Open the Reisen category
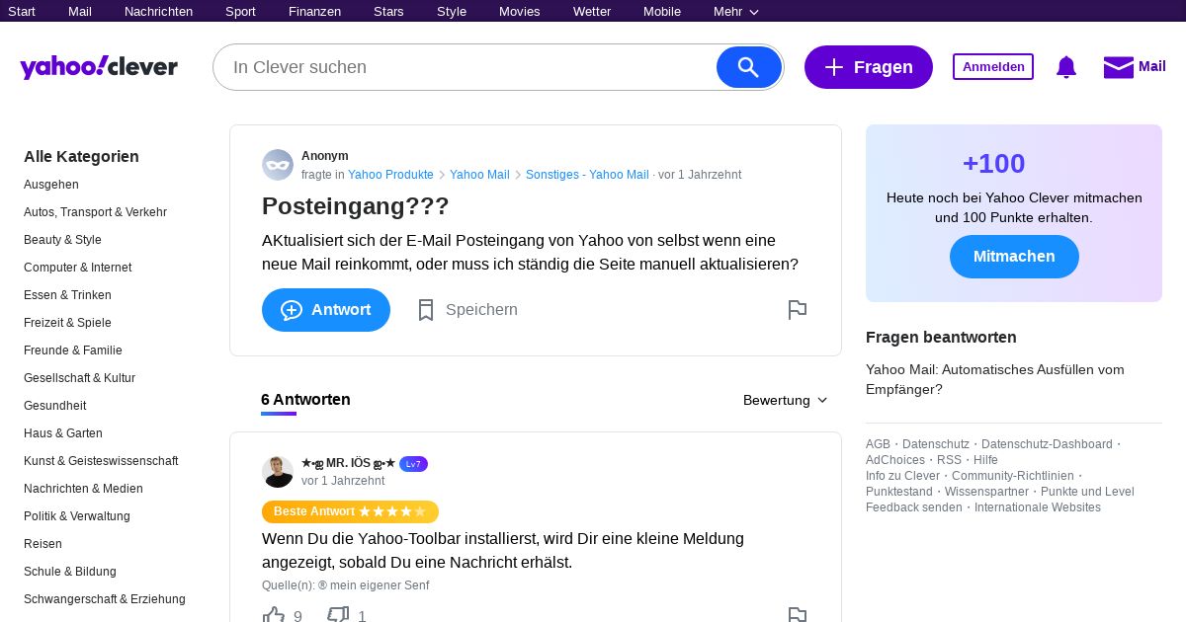This screenshot has height=622, width=1186. [42, 544]
